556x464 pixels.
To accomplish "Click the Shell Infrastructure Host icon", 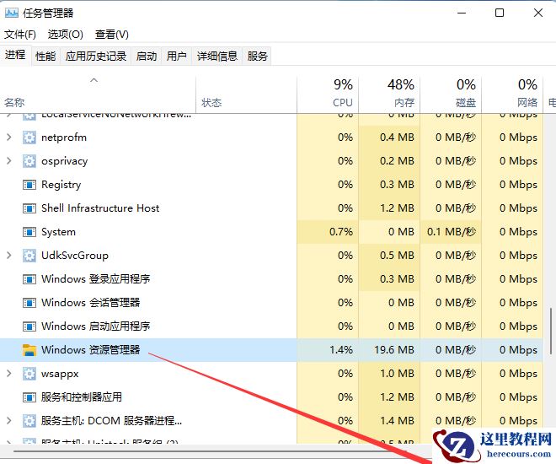I will [29, 208].
